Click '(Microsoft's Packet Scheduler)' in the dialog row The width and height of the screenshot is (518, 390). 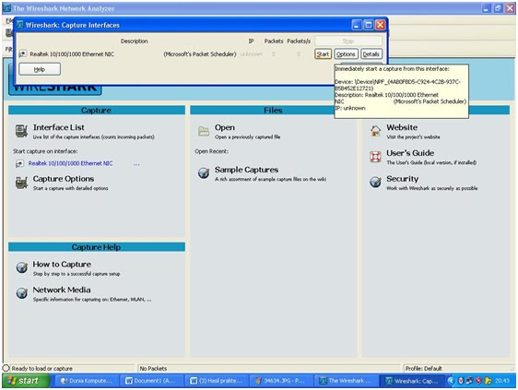200,53
